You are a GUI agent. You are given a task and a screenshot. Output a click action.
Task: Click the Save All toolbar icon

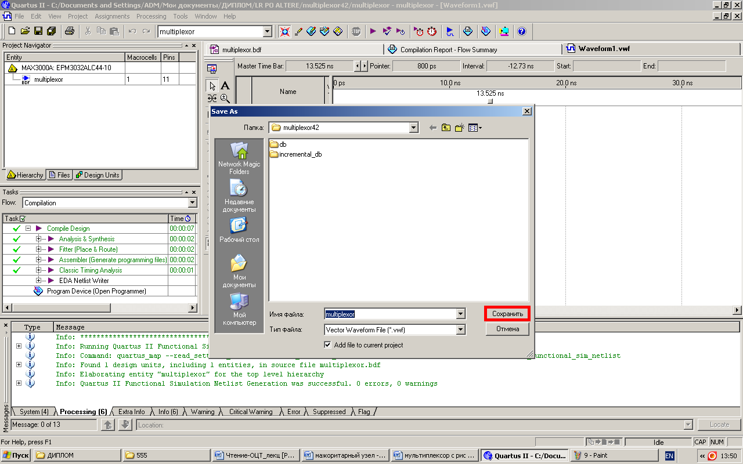click(x=52, y=31)
